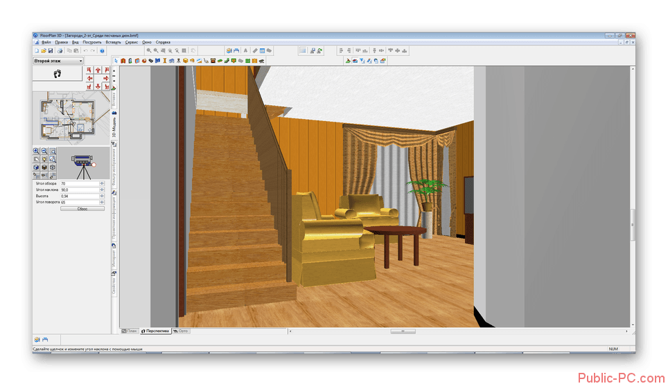Click the ruler measure tool icon
The height and width of the screenshot is (386, 668).
click(x=255, y=50)
